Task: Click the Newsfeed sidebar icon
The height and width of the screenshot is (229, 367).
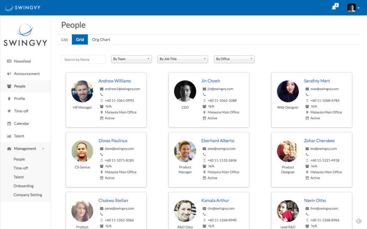Action: [9, 61]
